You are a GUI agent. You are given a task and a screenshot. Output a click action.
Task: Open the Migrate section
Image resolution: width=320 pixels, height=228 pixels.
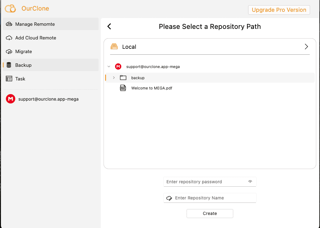pos(51,51)
